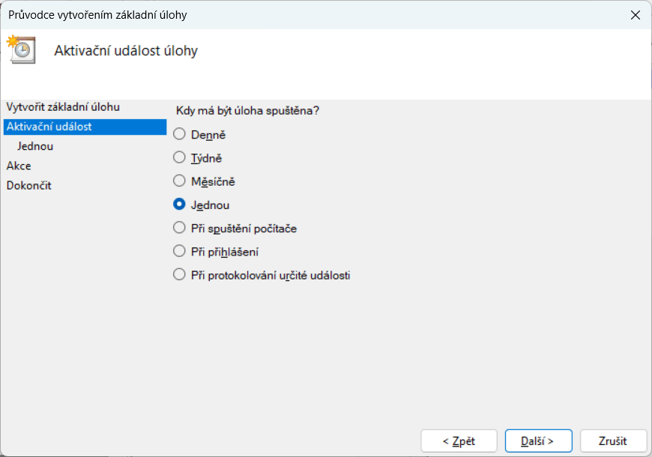The image size is (652, 457).
Task: Click the Aktivační událost úlohy heading
Action: pos(126,51)
